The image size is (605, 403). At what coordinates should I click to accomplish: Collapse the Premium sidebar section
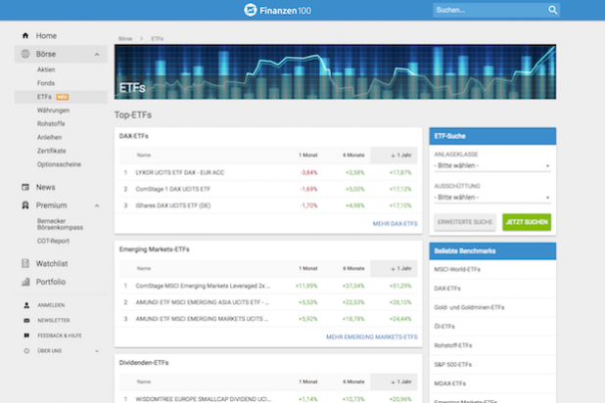97,205
